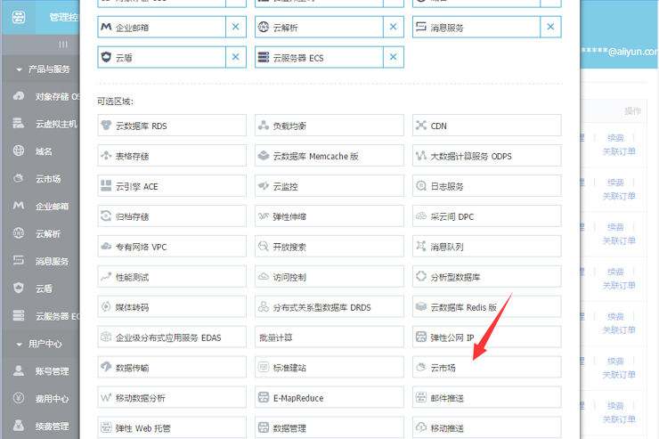Image resolution: width=659 pixels, height=439 pixels.
Task: Open 云市场 in the sidebar
Action: point(40,179)
